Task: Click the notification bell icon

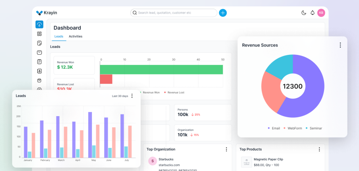Action: pos(312,13)
